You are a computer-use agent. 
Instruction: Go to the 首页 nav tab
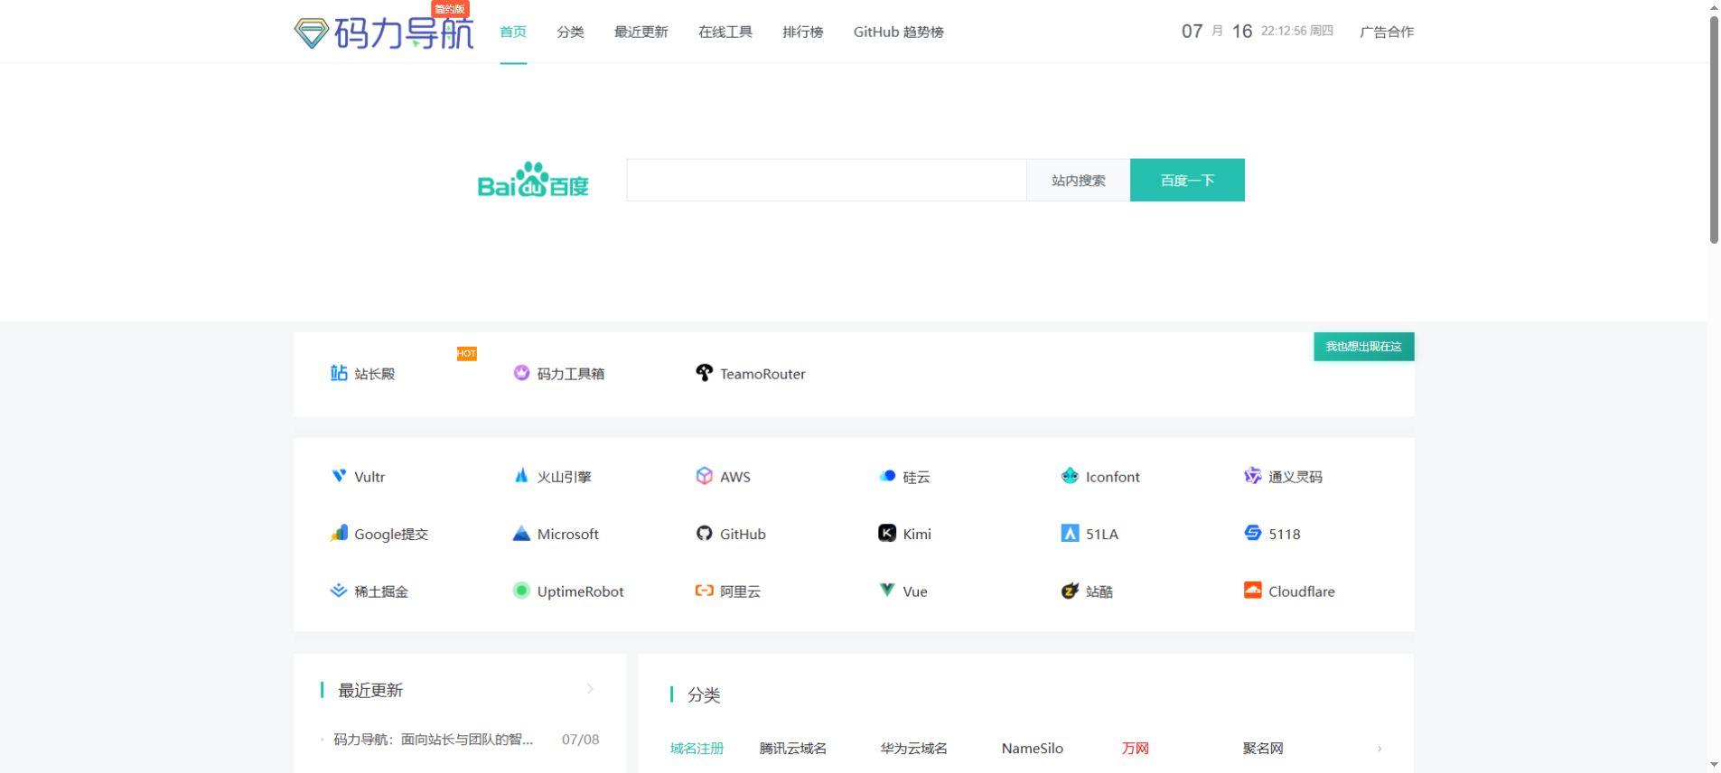(513, 32)
